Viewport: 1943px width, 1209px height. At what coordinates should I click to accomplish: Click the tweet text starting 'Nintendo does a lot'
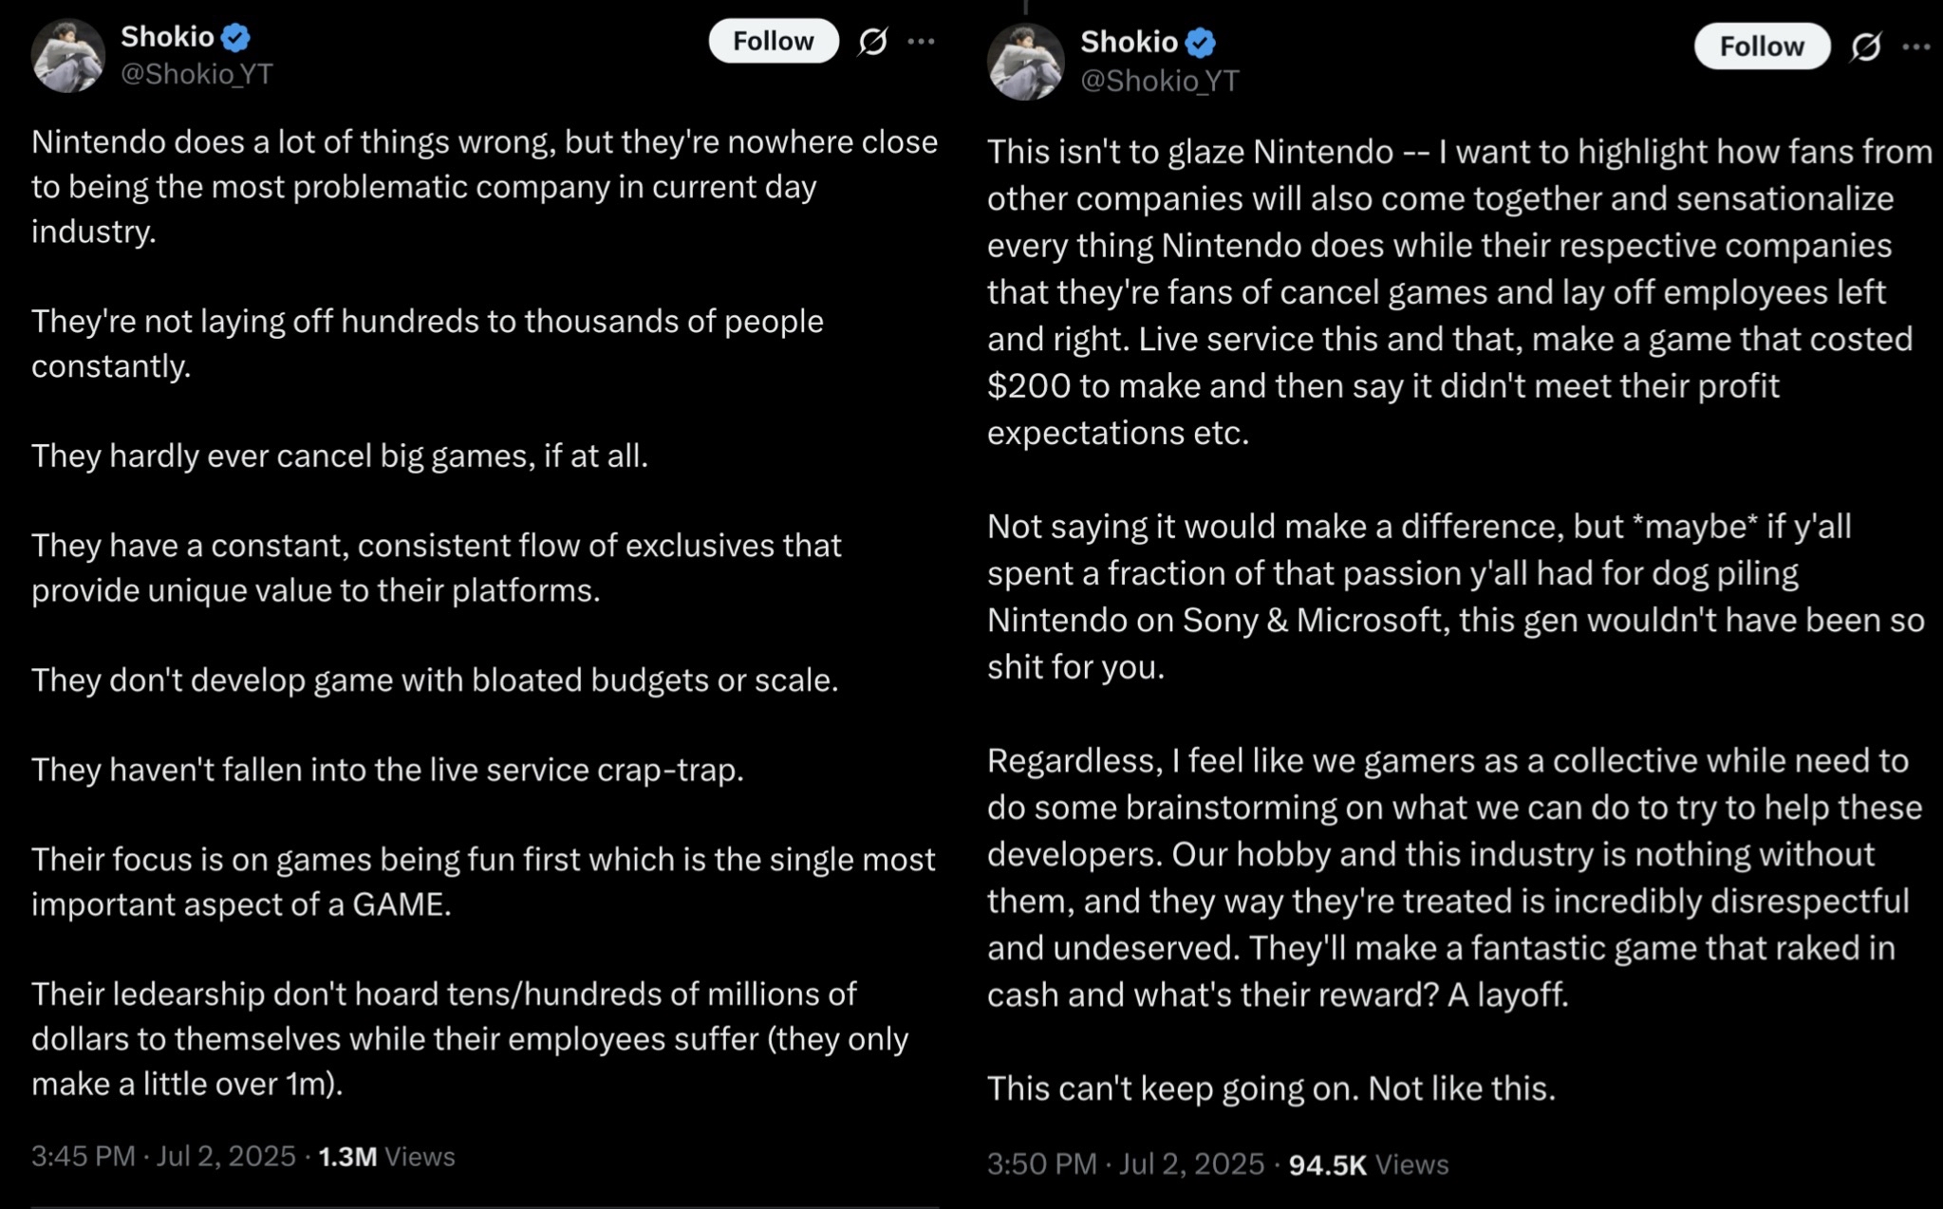484,186
